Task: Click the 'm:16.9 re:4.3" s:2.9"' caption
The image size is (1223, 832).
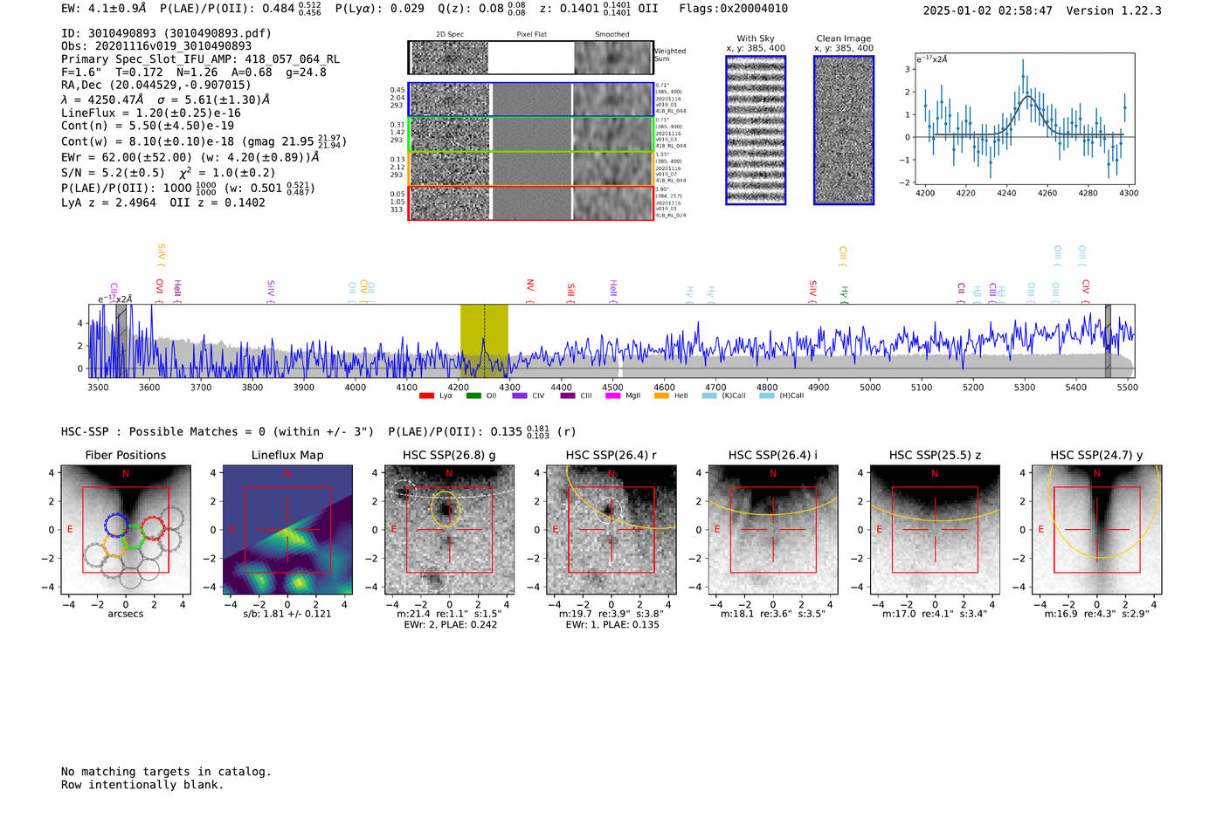Action: [x=1097, y=614]
